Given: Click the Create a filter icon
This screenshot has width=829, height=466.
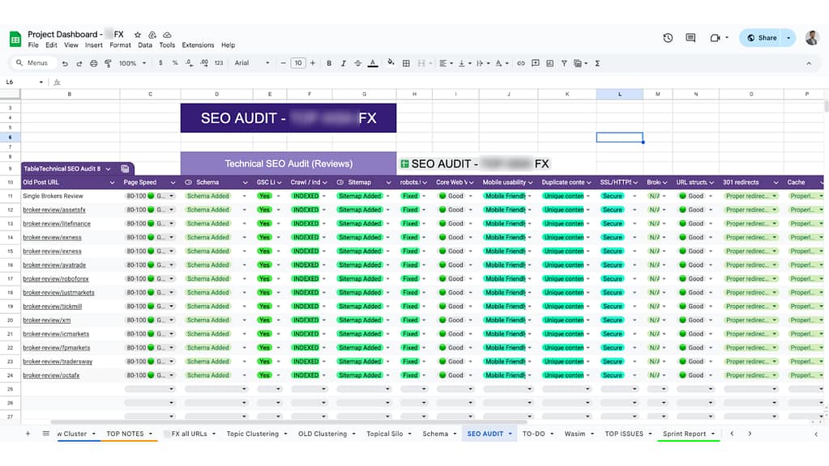Looking at the screenshot, I should [x=565, y=63].
